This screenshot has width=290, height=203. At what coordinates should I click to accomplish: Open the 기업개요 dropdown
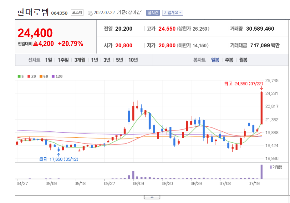click(173, 13)
